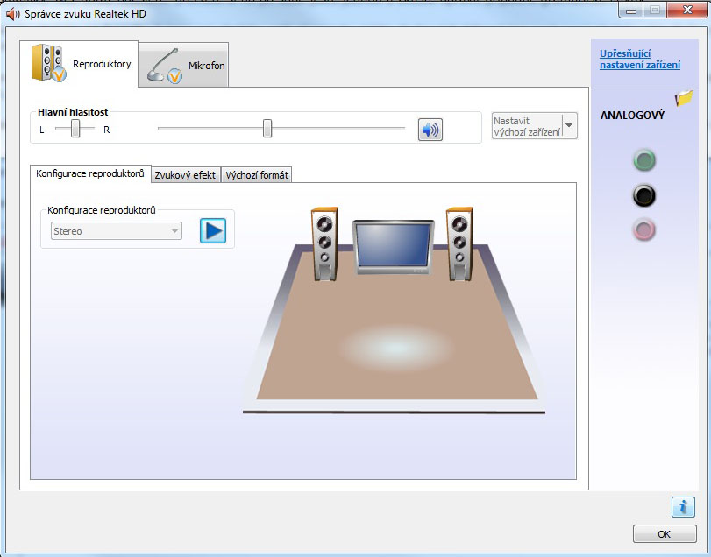Open Nastavit výchozí zařízení dropdown
The image size is (711, 557).
pyautogui.click(x=535, y=126)
